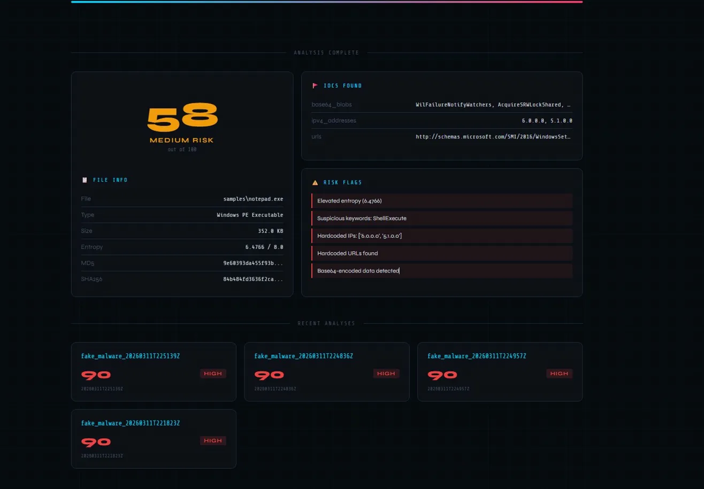Select the entropy value 6.4766 / 8.0

(264, 247)
